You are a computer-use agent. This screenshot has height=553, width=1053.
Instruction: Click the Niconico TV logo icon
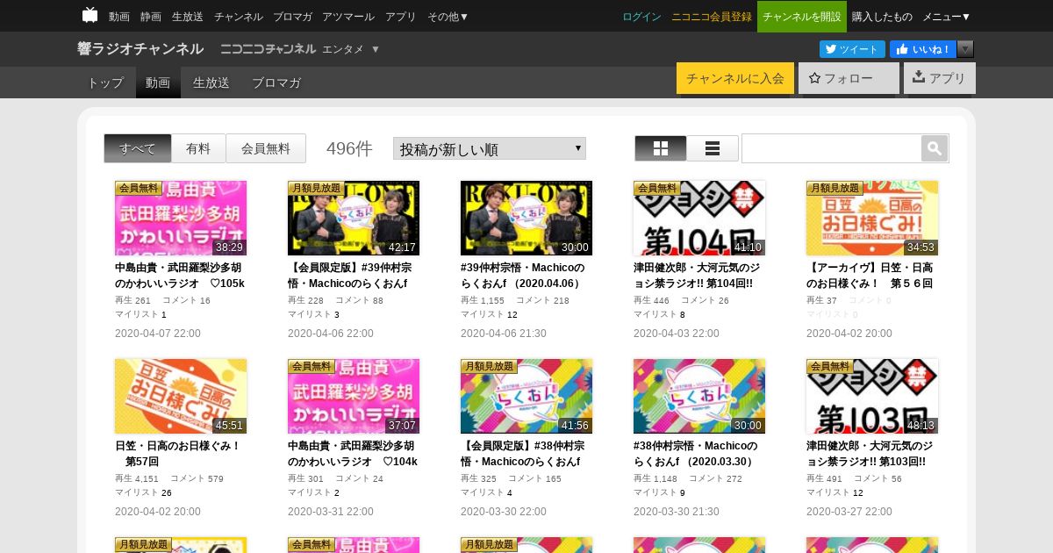point(90,15)
